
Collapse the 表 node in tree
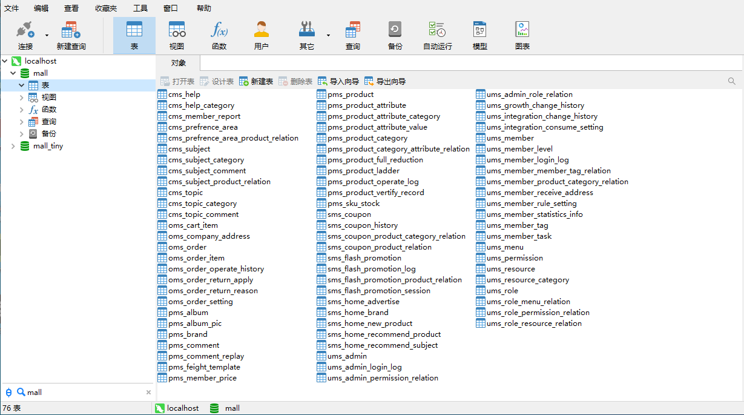pos(22,85)
